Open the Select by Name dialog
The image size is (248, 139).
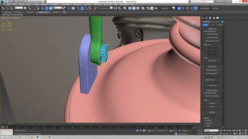click(x=29, y=8)
